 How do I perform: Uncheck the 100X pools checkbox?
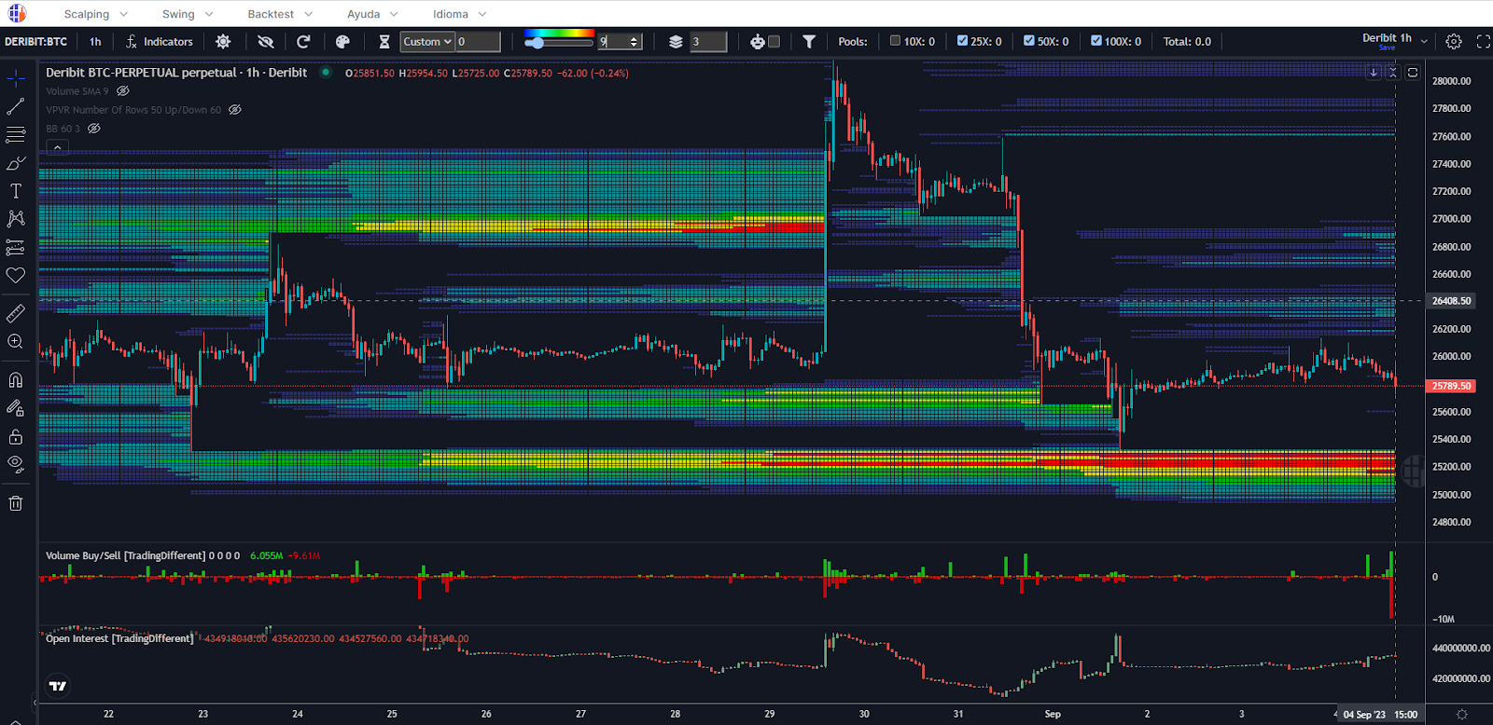pyautogui.click(x=1096, y=41)
